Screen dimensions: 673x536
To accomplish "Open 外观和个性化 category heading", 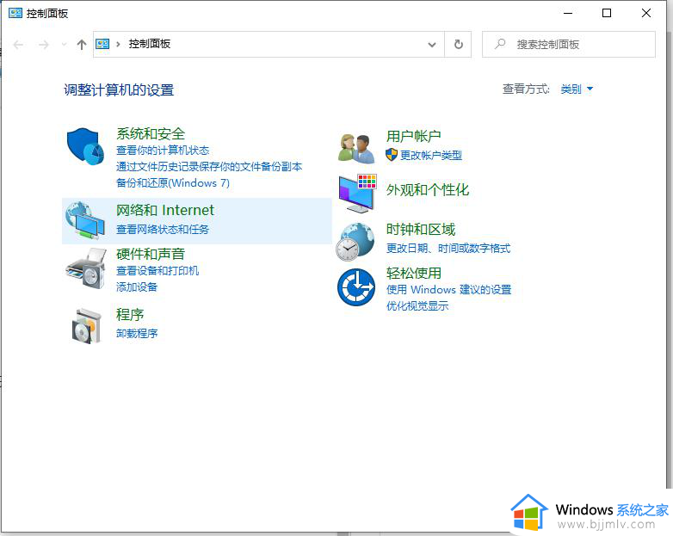I will click(428, 189).
